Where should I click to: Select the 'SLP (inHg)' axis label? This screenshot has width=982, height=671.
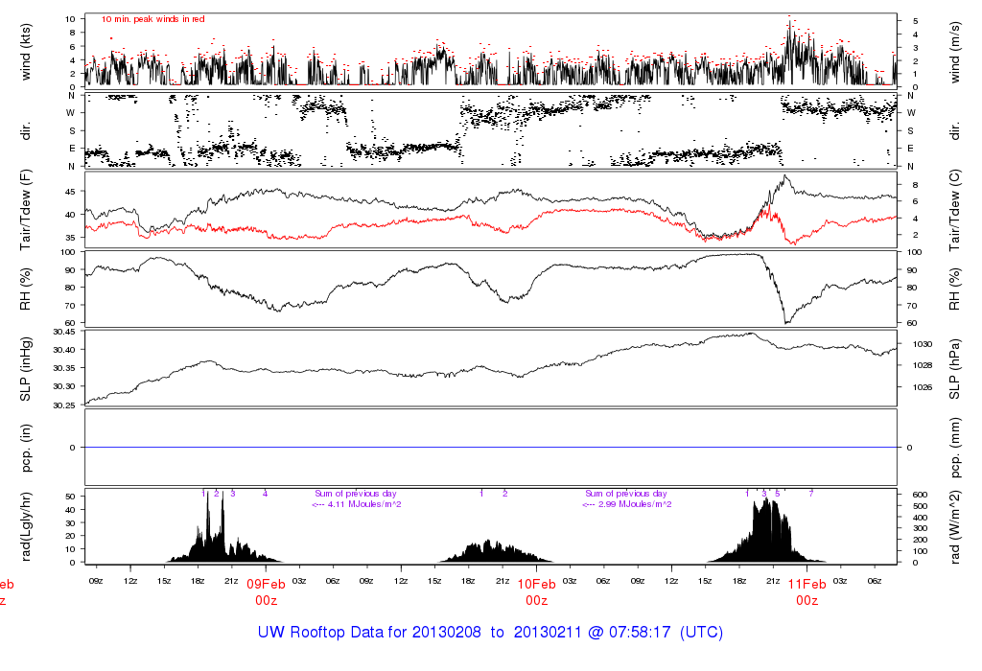tap(25, 369)
